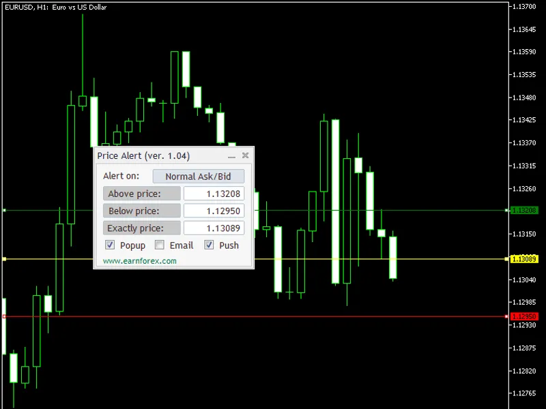Click the EURUSD, H1 chart title text

(x=56, y=7)
